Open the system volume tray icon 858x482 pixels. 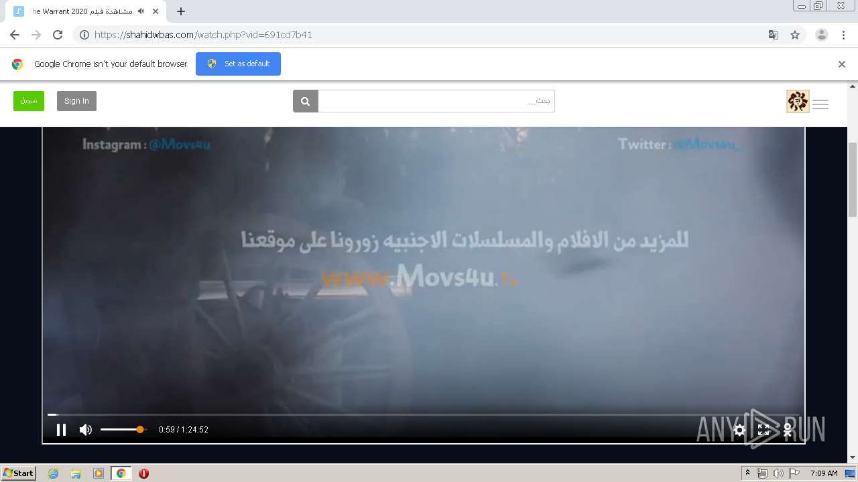pos(778,473)
